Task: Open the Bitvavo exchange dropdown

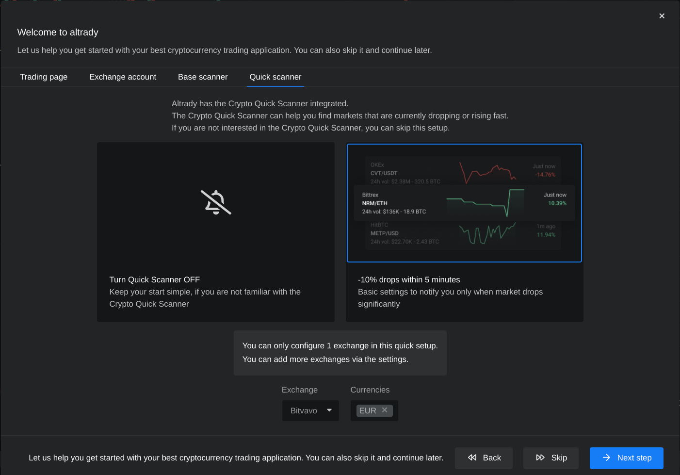Action: pyautogui.click(x=310, y=410)
